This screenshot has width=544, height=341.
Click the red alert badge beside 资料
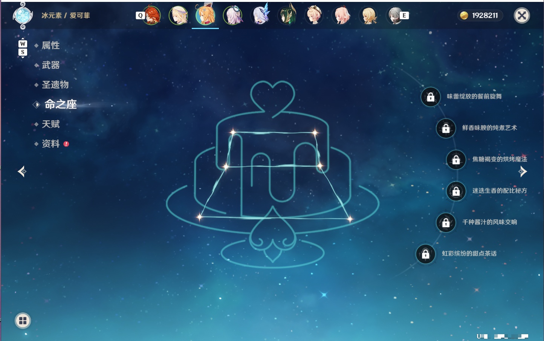point(66,144)
